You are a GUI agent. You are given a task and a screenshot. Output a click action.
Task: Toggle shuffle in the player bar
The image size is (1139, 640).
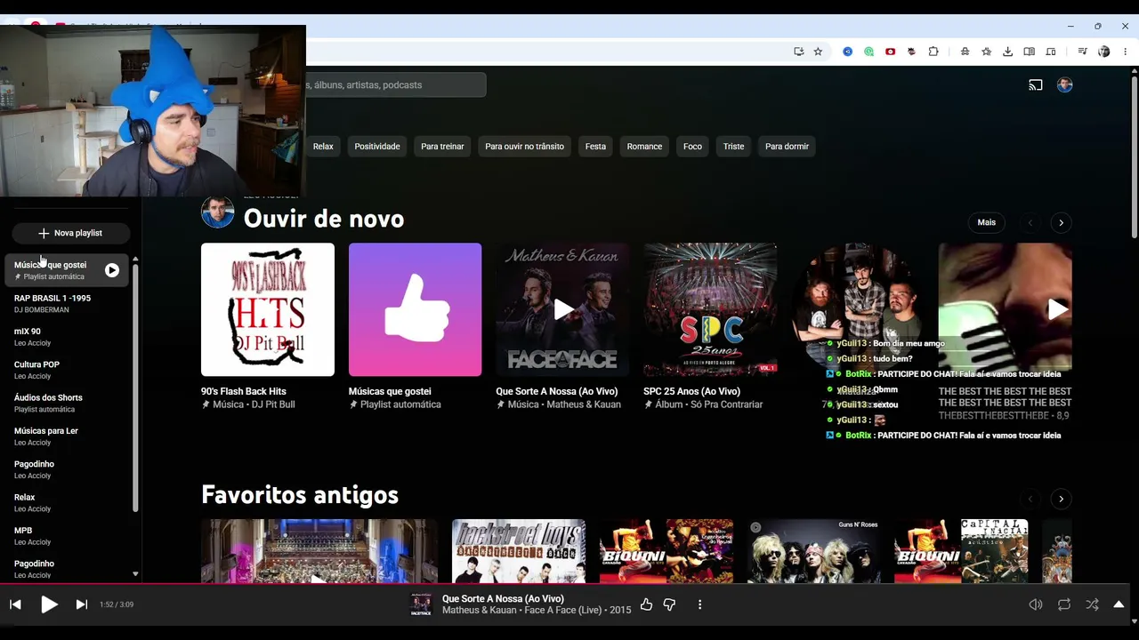click(1092, 604)
